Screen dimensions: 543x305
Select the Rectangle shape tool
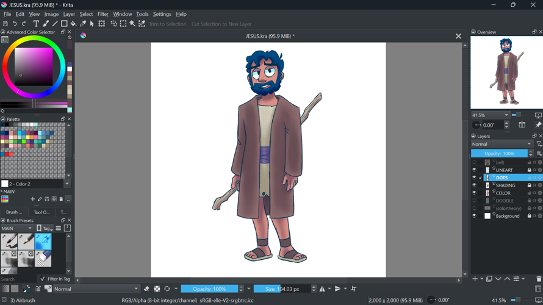64,24
